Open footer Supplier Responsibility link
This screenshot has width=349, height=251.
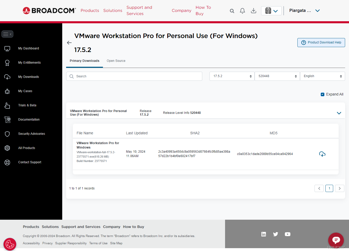(x=71, y=243)
